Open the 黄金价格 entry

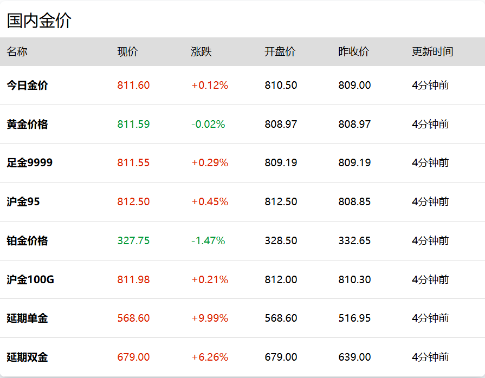(27, 124)
